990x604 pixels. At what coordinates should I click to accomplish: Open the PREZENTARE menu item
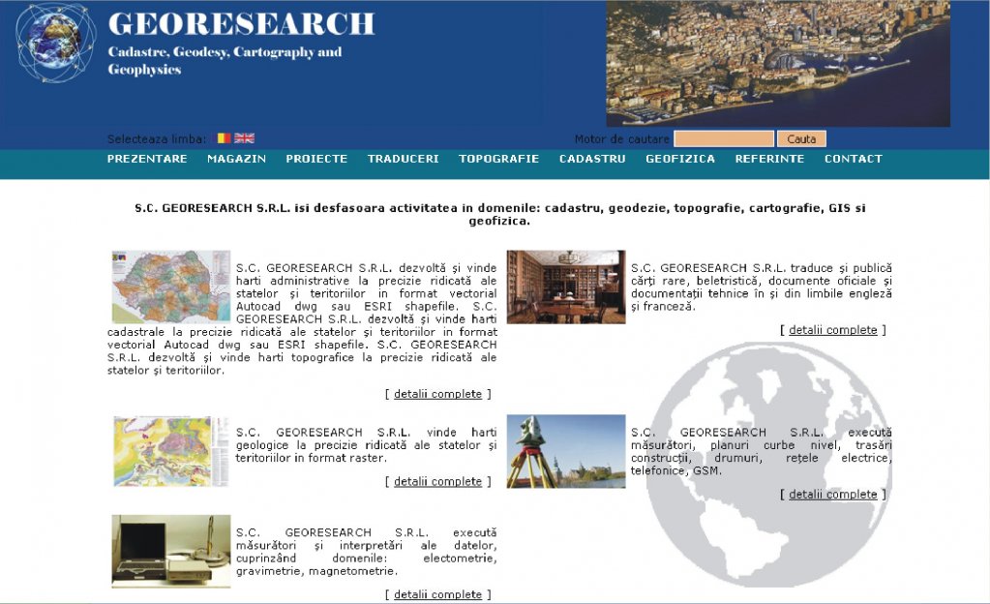147,159
